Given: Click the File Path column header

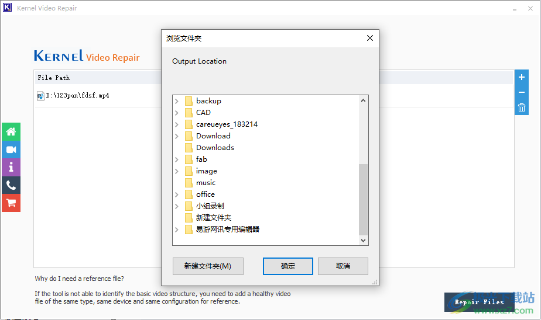Looking at the screenshot, I should [54, 78].
